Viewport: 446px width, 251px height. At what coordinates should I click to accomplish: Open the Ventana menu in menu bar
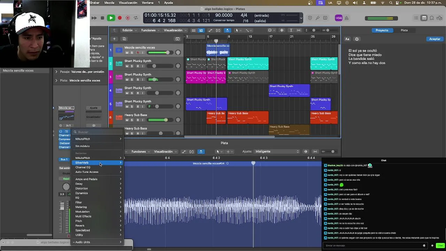coord(148,3)
